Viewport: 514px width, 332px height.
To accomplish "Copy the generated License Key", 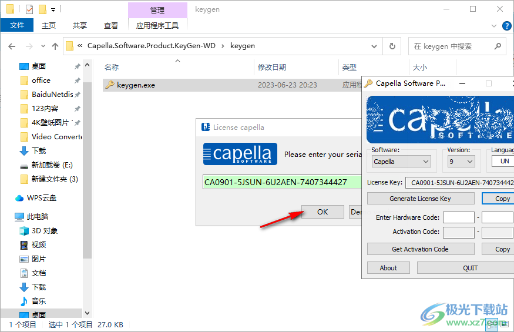I will point(498,199).
